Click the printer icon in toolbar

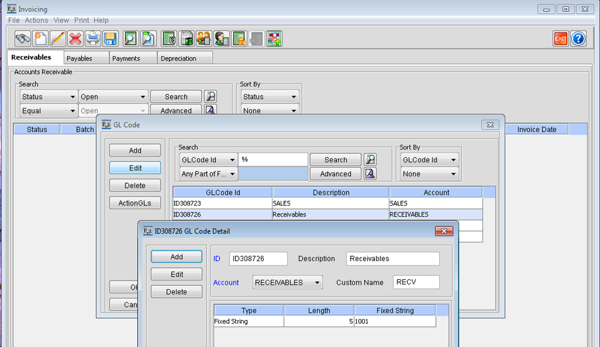pyautogui.click(x=93, y=39)
